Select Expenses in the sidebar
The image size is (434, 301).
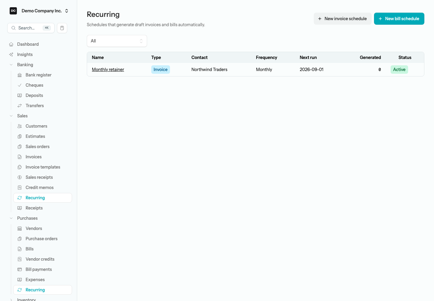(x=42, y=280)
